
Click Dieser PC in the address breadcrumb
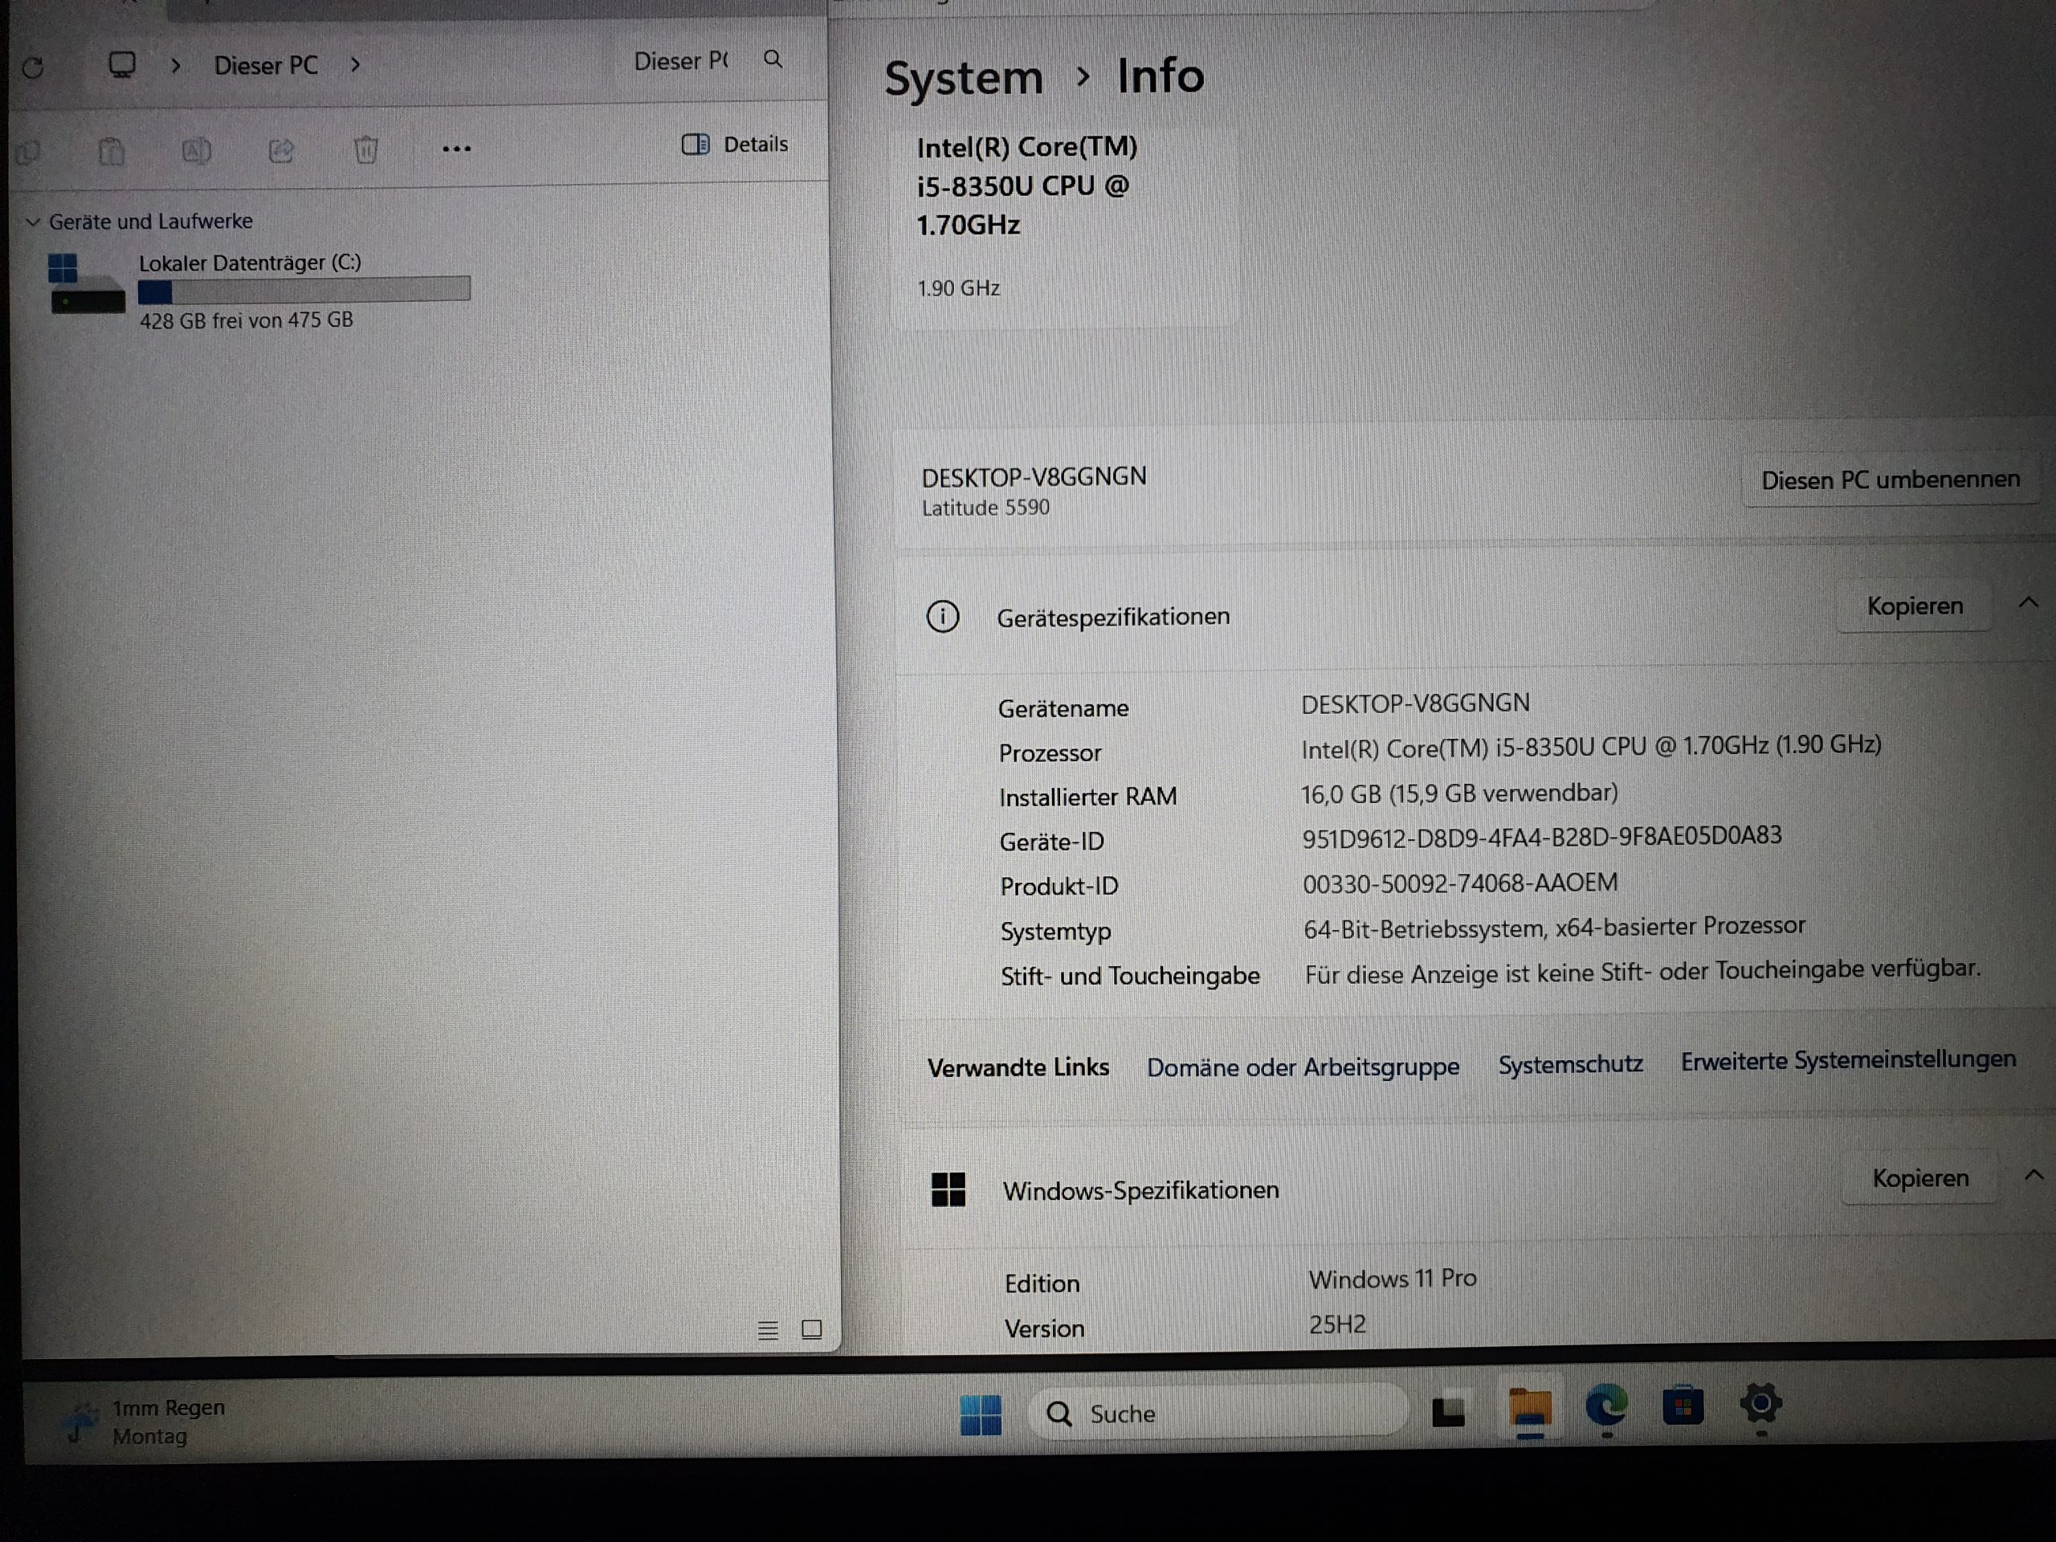(266, 66)
